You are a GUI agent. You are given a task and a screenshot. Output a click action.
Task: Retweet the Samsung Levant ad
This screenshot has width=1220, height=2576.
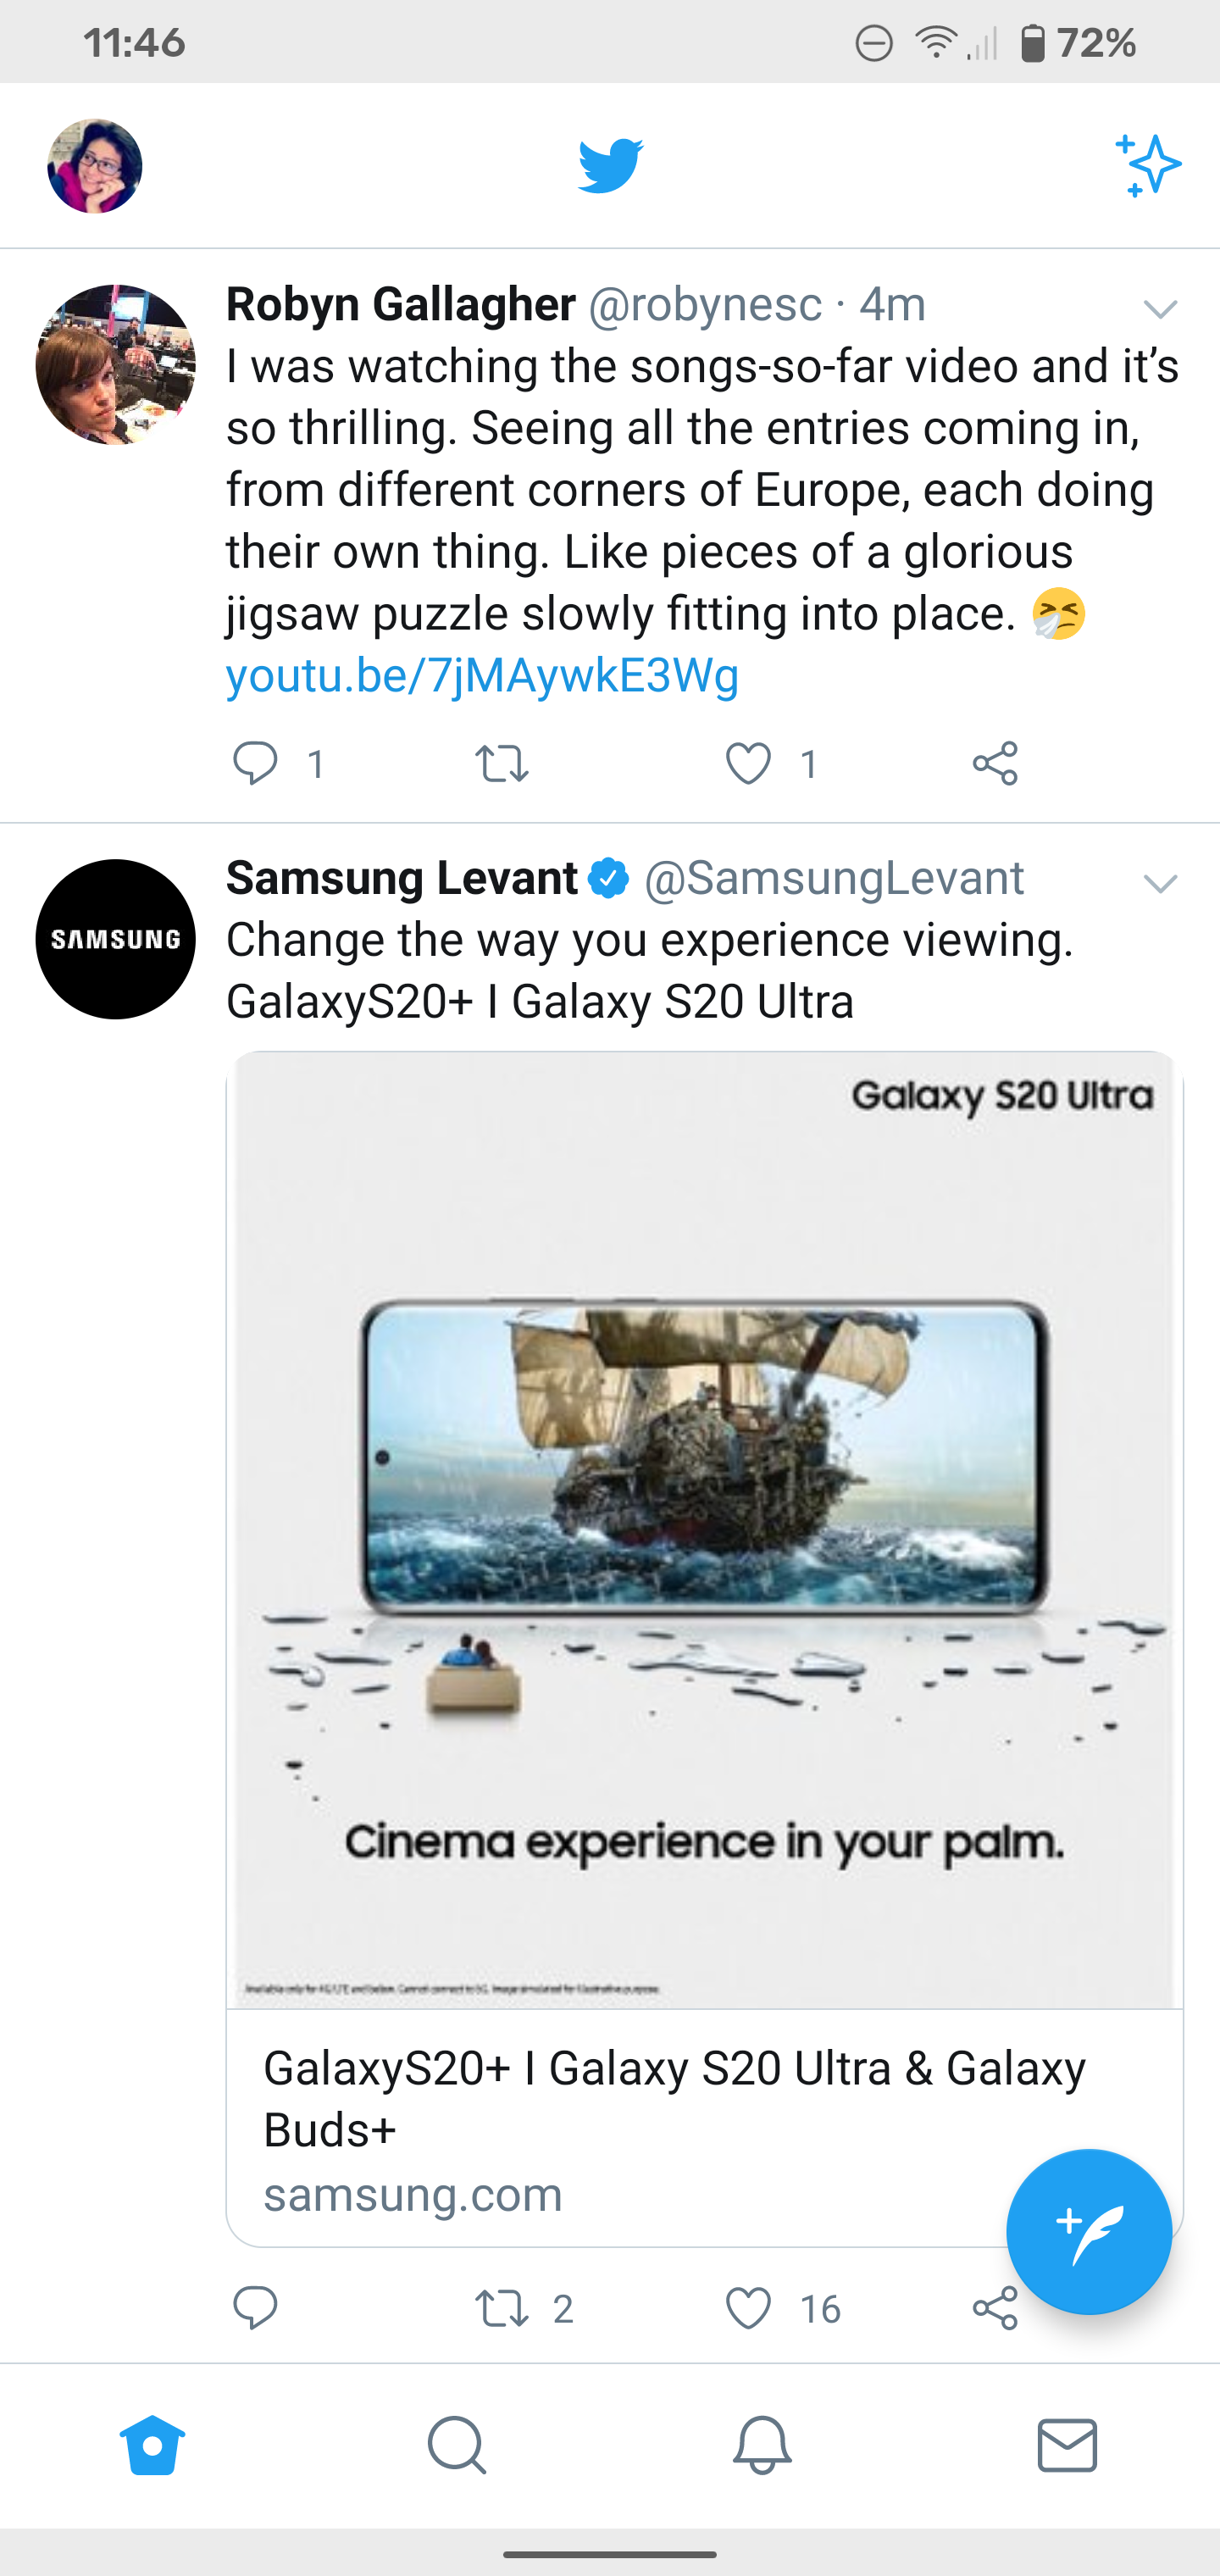[x=501, y=2308]
